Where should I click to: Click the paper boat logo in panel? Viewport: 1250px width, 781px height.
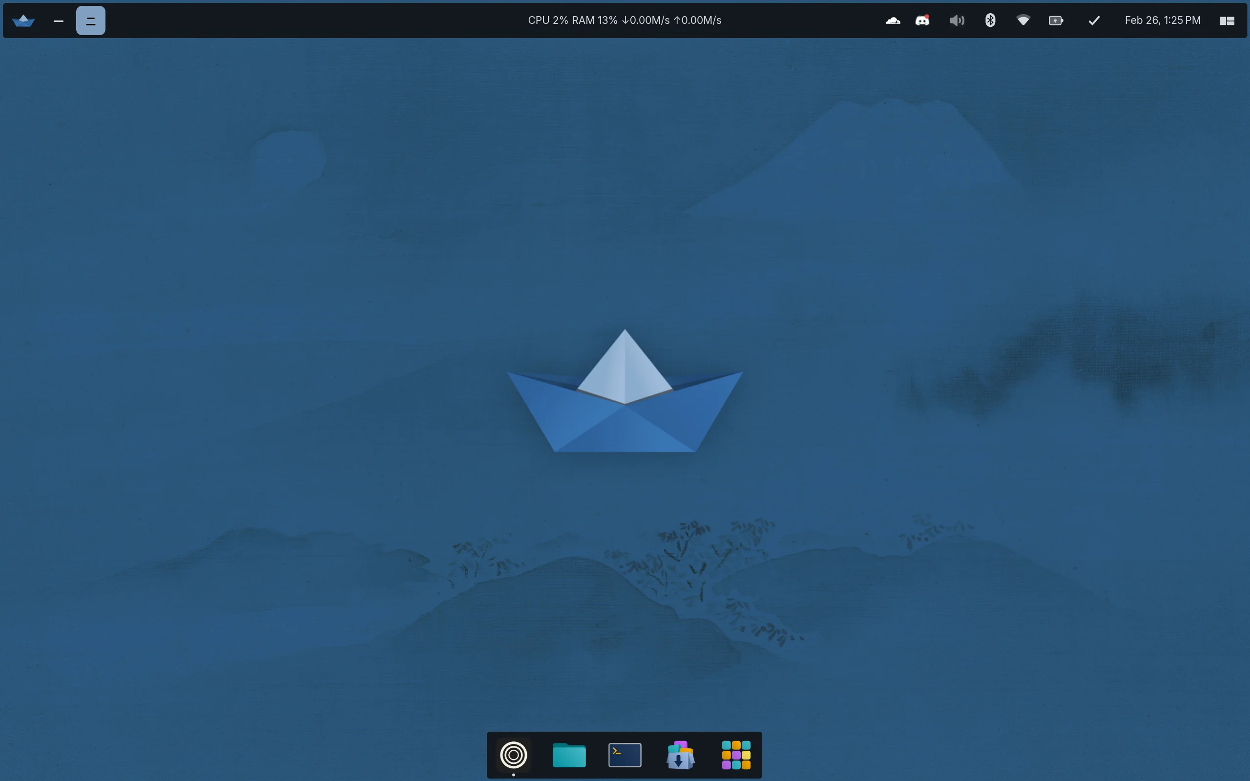tap(23, 21)
